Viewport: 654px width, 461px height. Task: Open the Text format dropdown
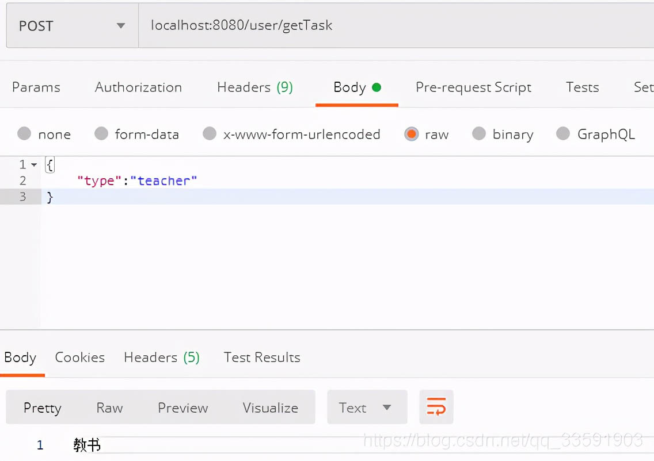[367, 408]
